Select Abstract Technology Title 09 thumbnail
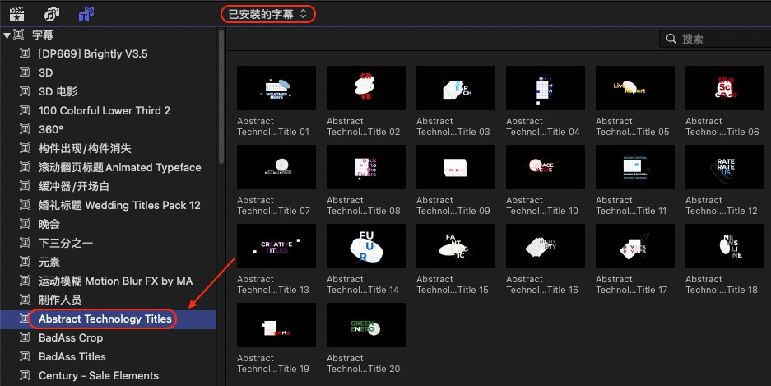The width and height of the screenshot is (771, 386). click(456, 167)
